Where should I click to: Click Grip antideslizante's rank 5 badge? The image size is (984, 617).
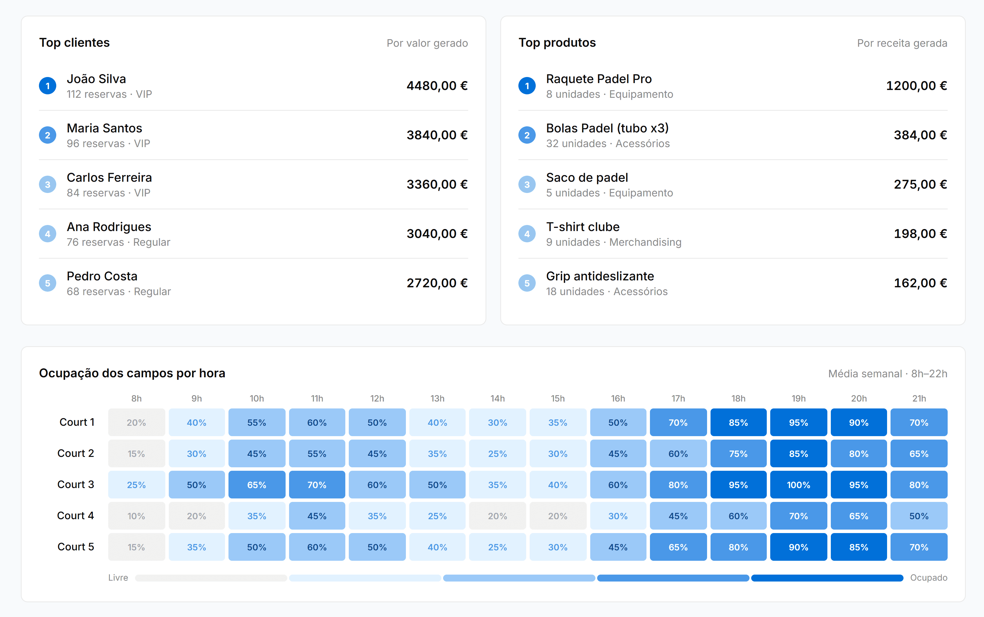(527, 283)
